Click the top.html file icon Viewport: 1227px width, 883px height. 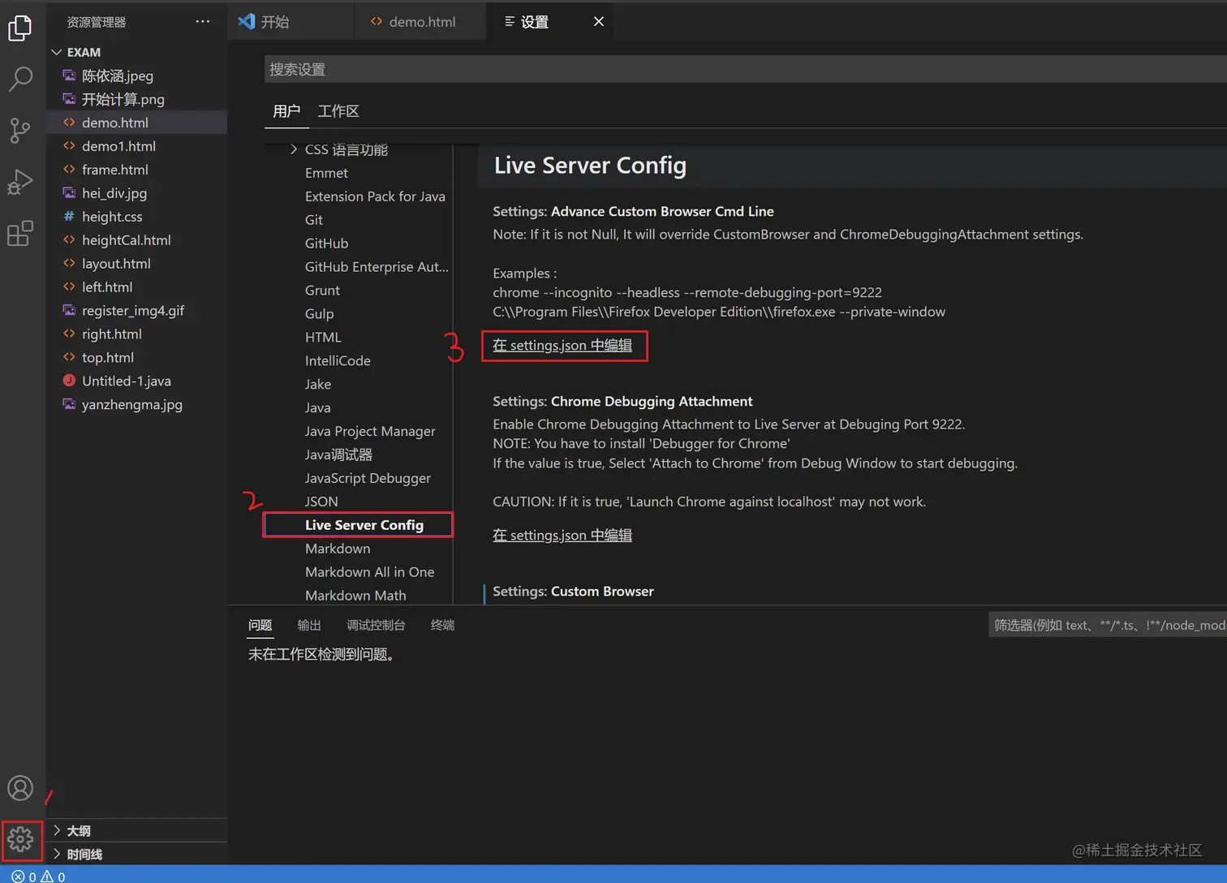(69, 357)
